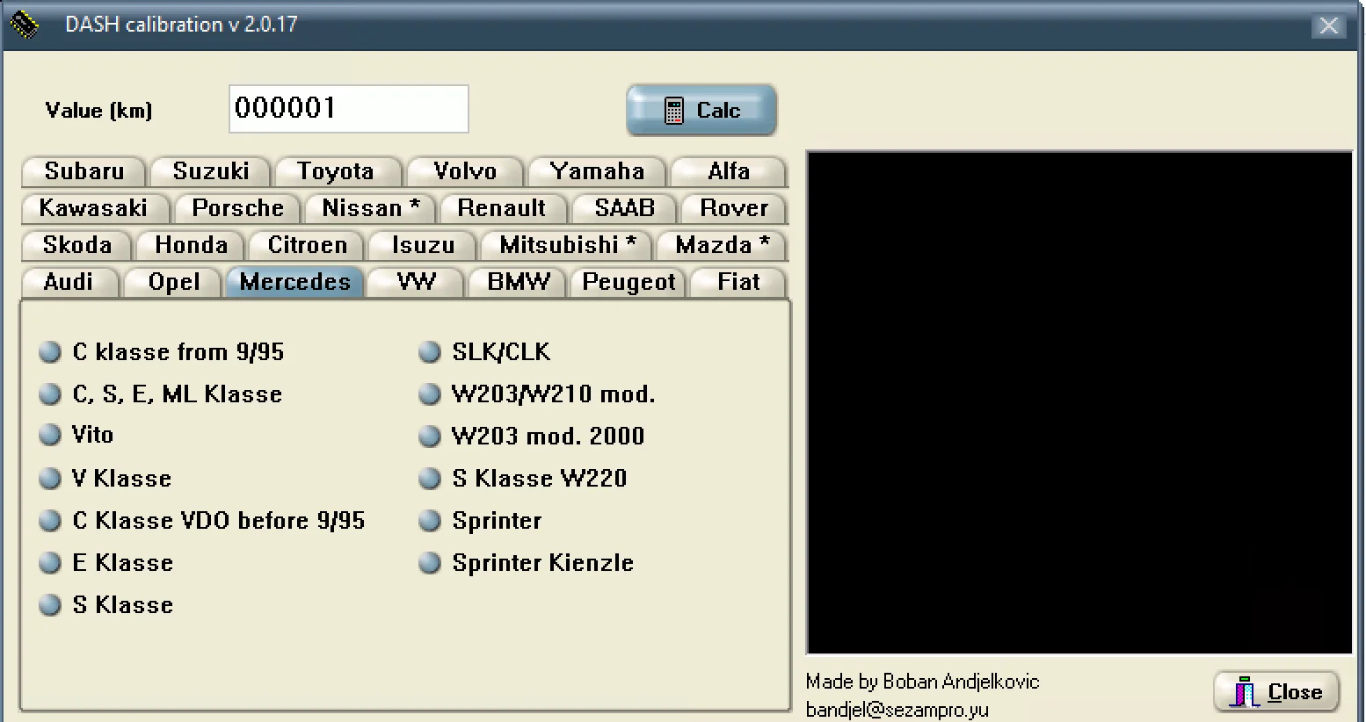Switch to the BMW tab
This screenshot has height=722, width=1366.
tap(519, 282)
